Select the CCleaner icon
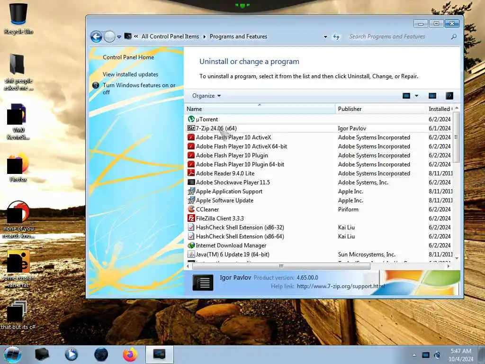This screenshot has width=485, height=364. coord(191,209)
